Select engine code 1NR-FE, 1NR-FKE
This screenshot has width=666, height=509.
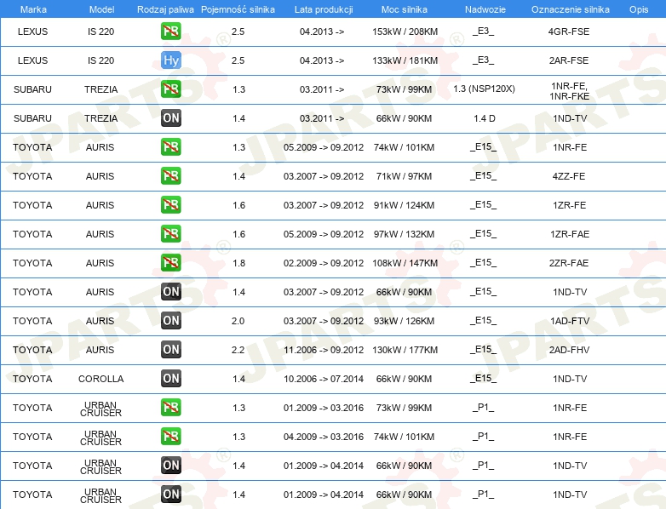[x=569, y=91]
